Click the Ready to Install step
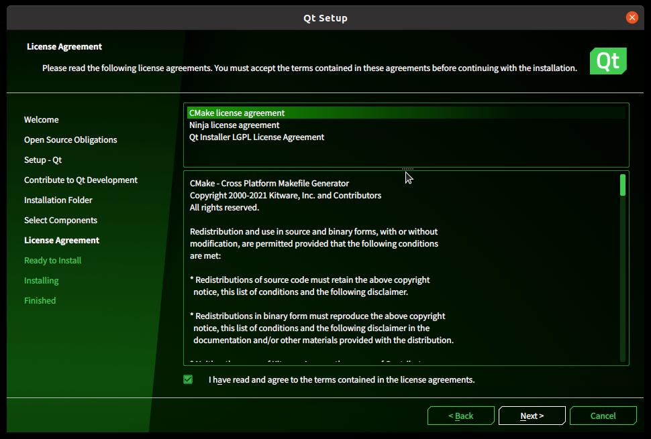The width and height of the screenshot is (651, 439). coord(53,260)
